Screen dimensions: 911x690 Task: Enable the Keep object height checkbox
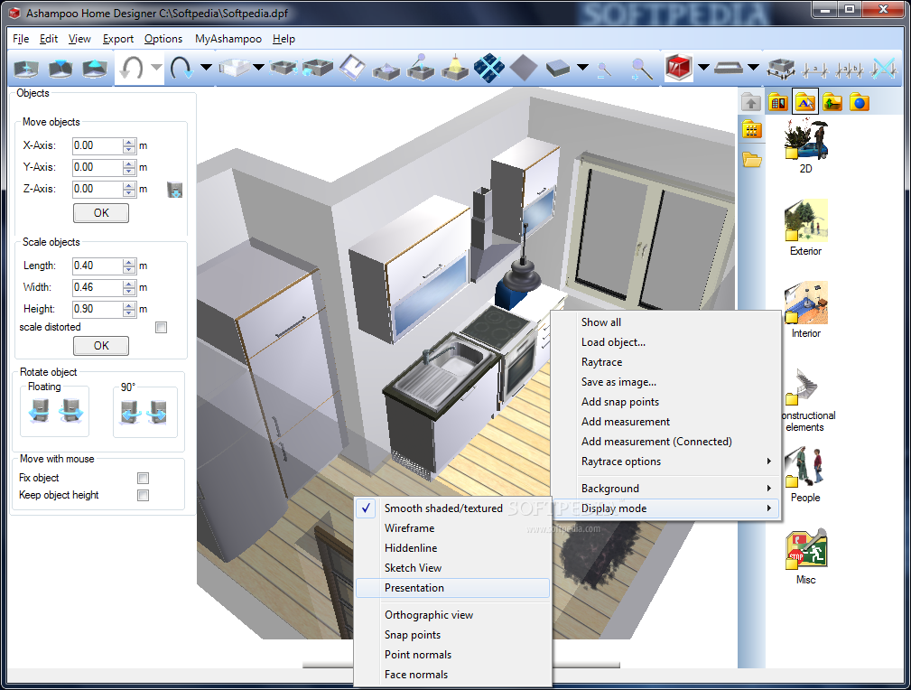[143, 495]
